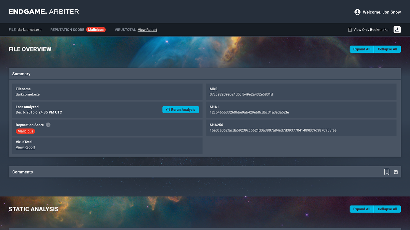Collapse all sections in Static Analysis
410x230 pixels.
click(387, 209)
